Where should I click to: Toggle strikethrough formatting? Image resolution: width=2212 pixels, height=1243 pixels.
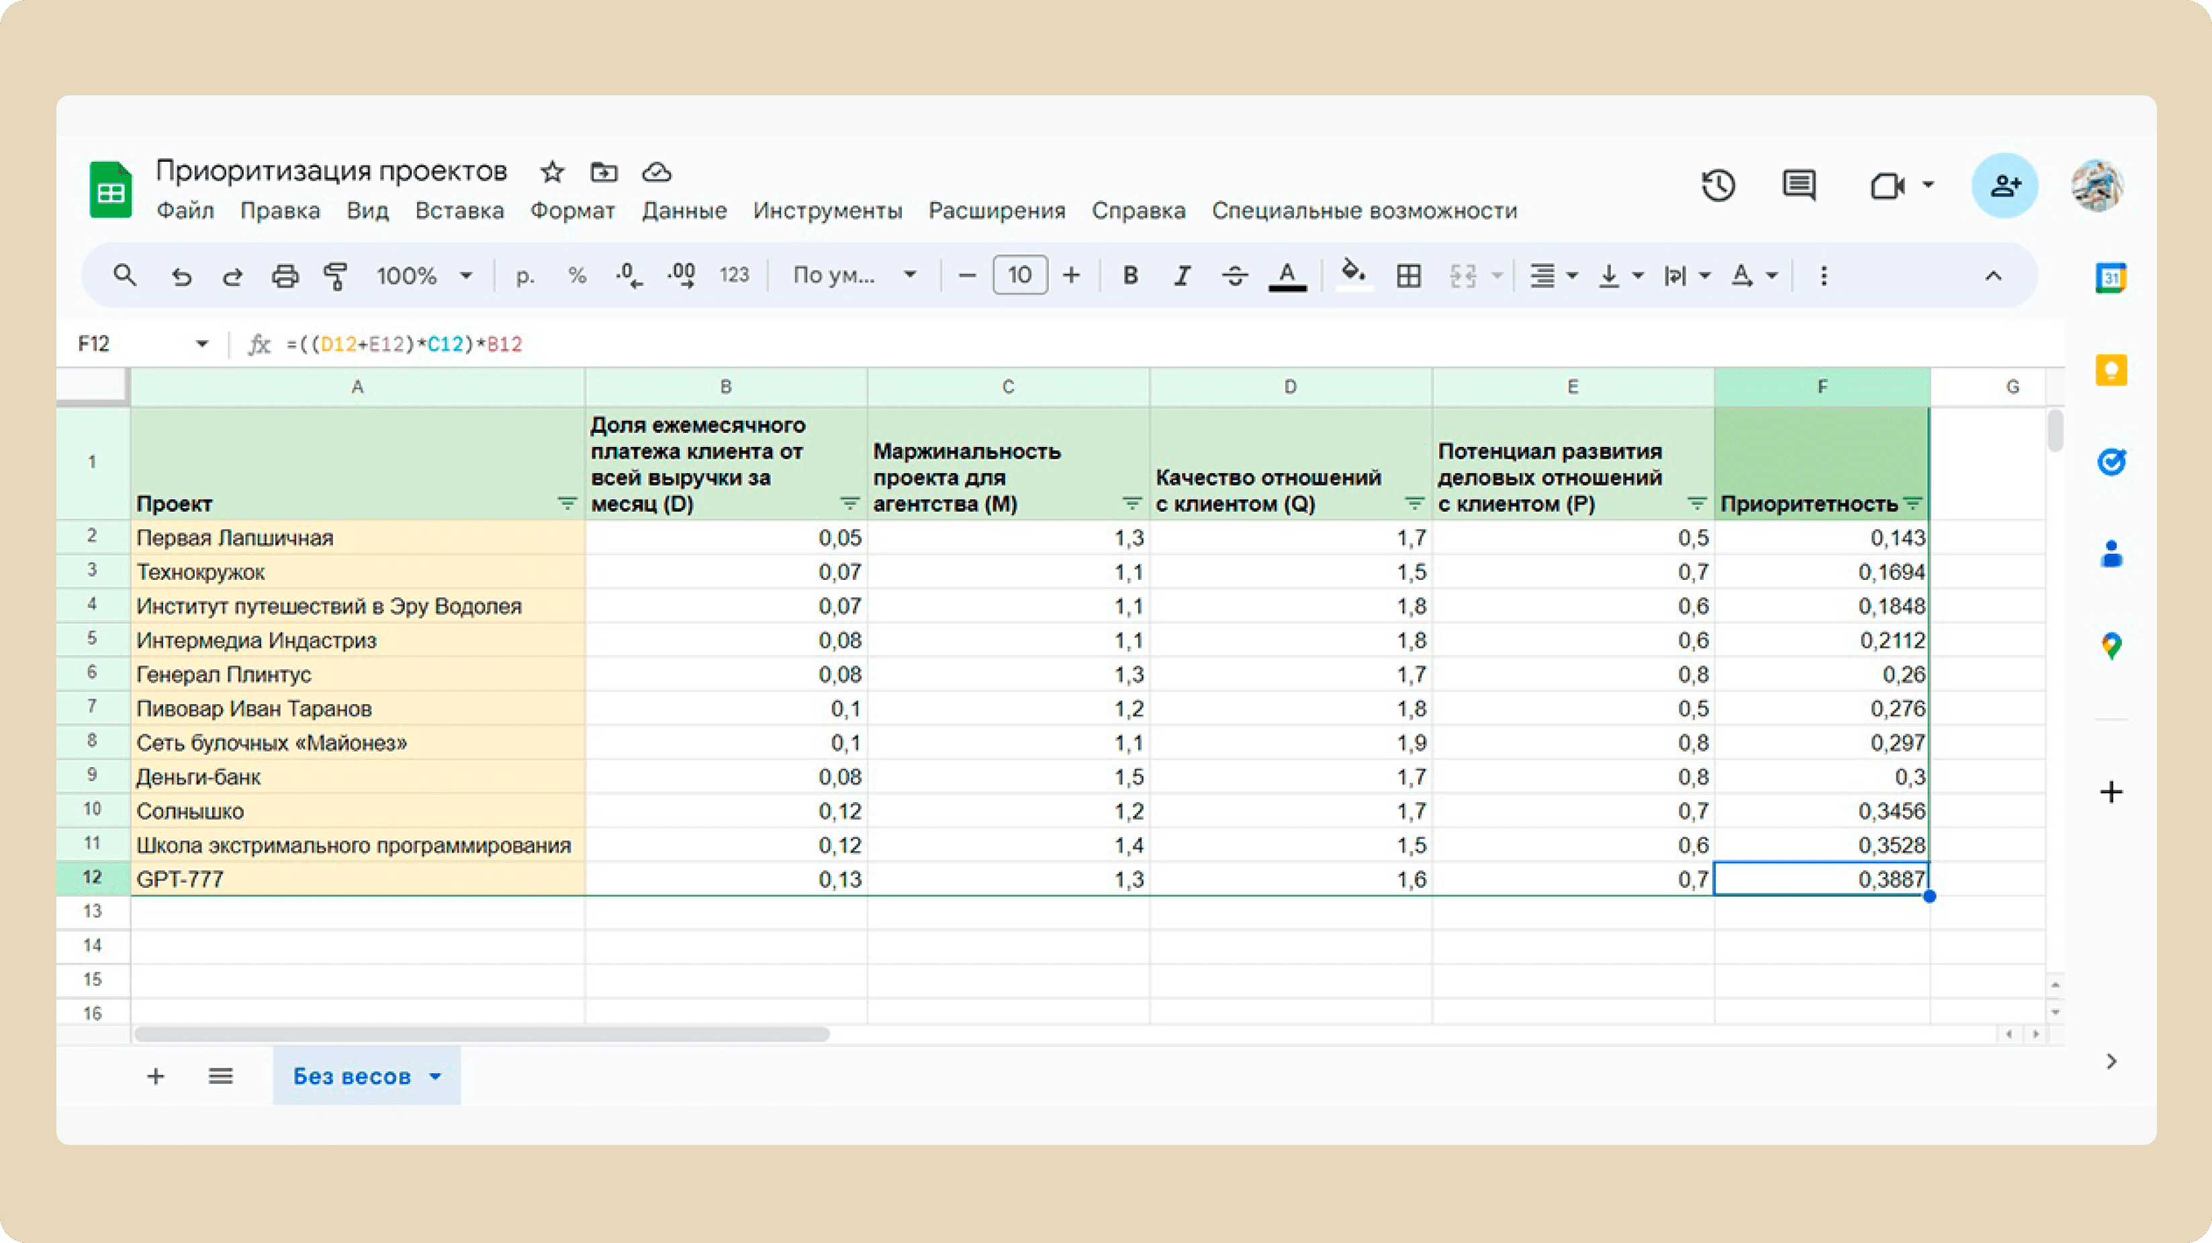point(1235,276)
